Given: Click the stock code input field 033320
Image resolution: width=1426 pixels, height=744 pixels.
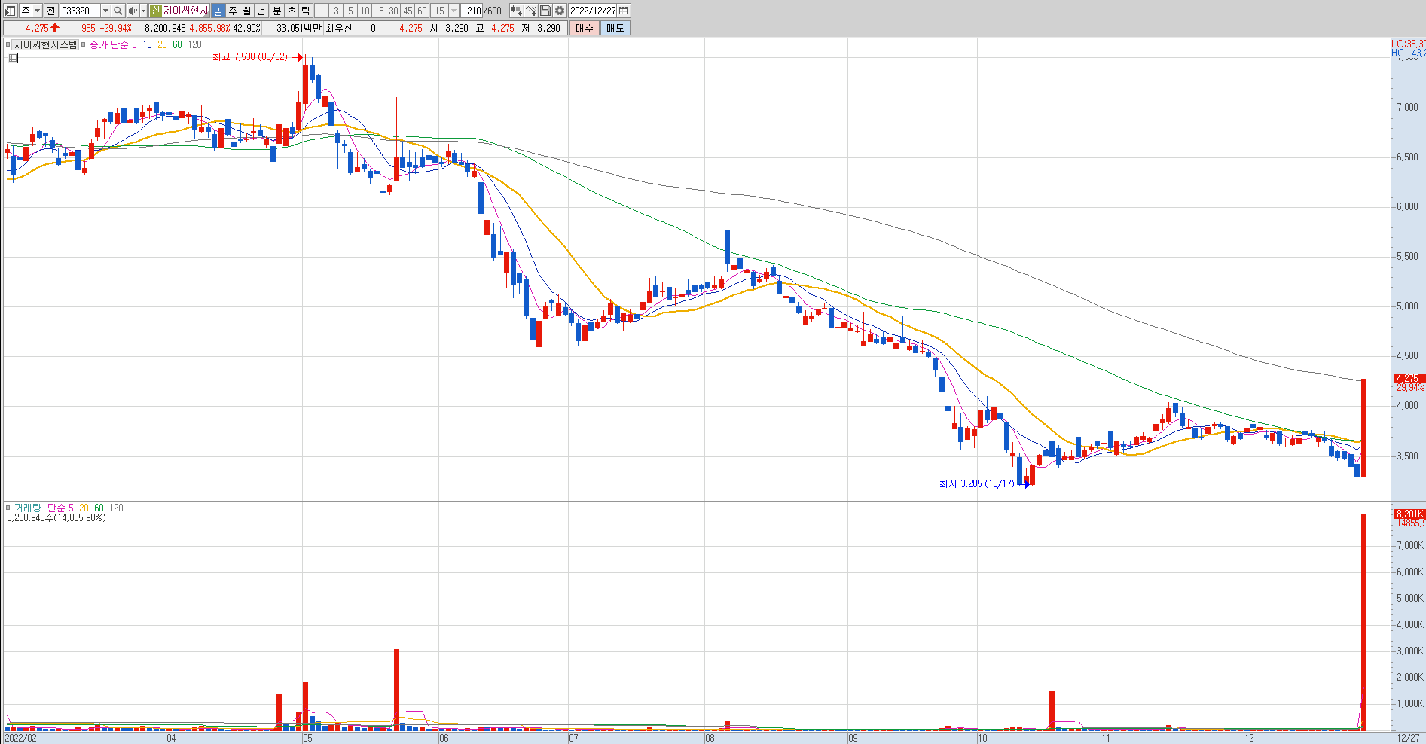Looking at the screenshot, I should tap(80, 11).
